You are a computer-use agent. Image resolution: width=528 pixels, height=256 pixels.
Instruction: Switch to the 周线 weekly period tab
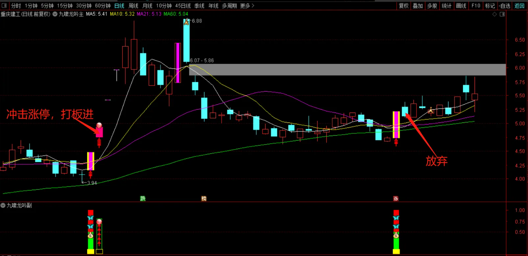pyautogui.click(x=133, y=6)
